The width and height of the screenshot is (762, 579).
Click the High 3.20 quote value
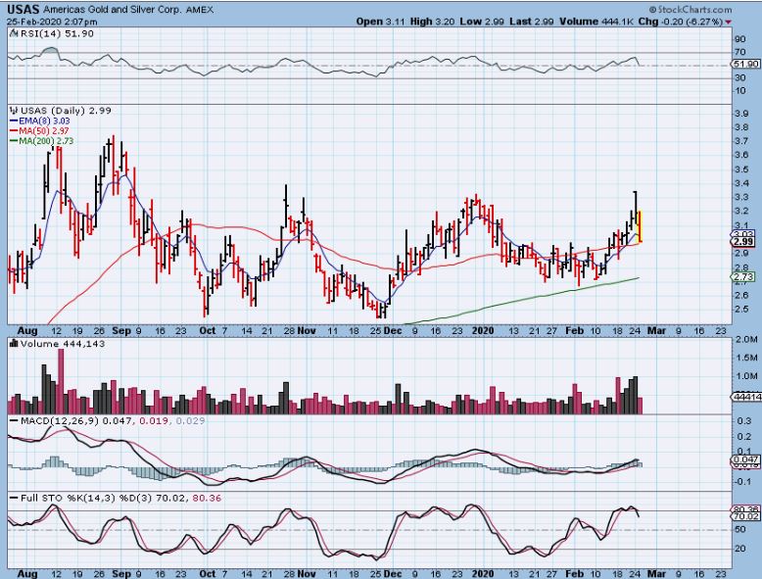[432, 22]
